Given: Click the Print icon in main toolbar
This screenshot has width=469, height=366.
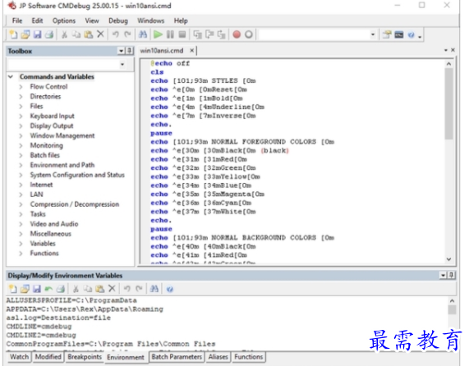Looking at the screenshot, I should pyautogui.click(x=49, y=34).
